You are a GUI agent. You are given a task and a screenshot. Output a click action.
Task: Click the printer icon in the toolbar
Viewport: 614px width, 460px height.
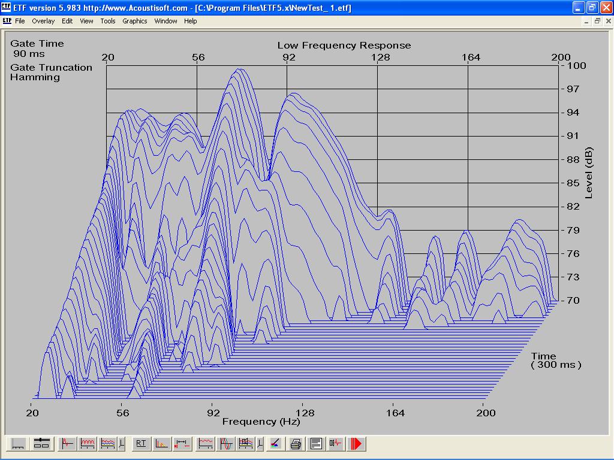click(x=296, y=444)
